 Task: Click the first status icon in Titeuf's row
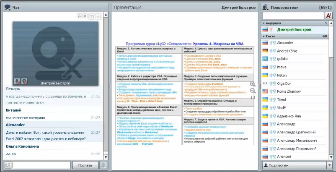tap(271, 100)
